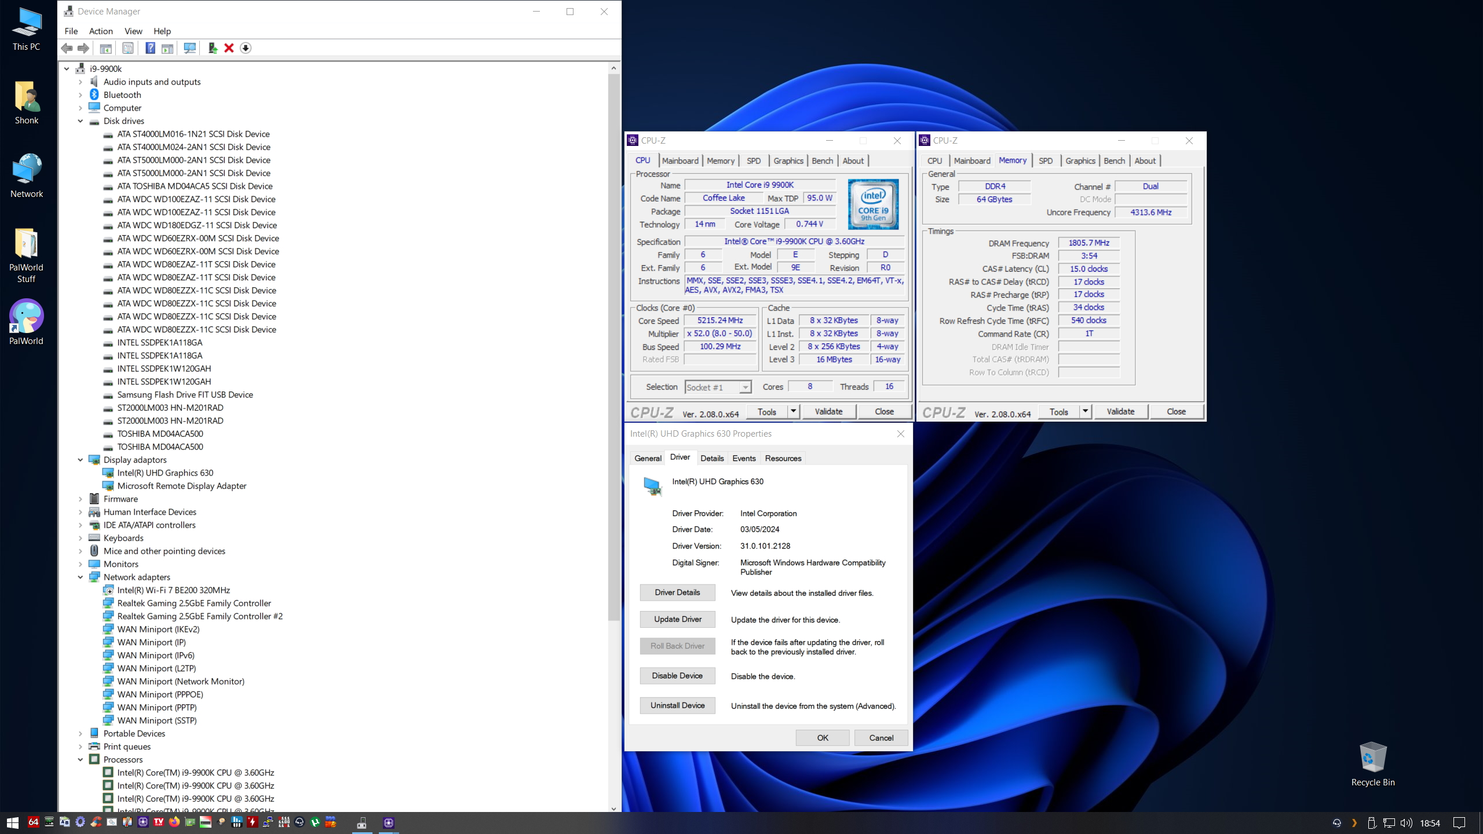Select the This PC desktop icon
The height and width of the screenshot is (834, 1483).
pos(27,30)
